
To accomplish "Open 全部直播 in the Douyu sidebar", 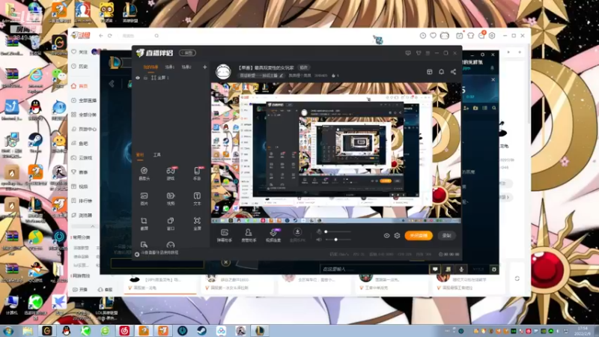I will click(x=84, y=100).
